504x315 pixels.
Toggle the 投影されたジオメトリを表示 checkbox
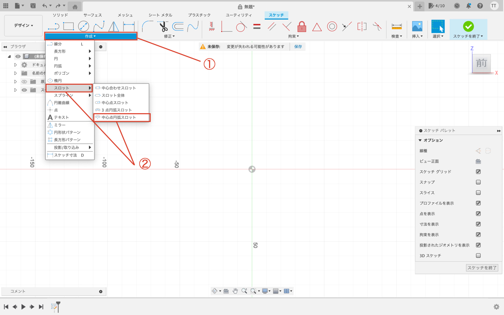click(478, 245)
